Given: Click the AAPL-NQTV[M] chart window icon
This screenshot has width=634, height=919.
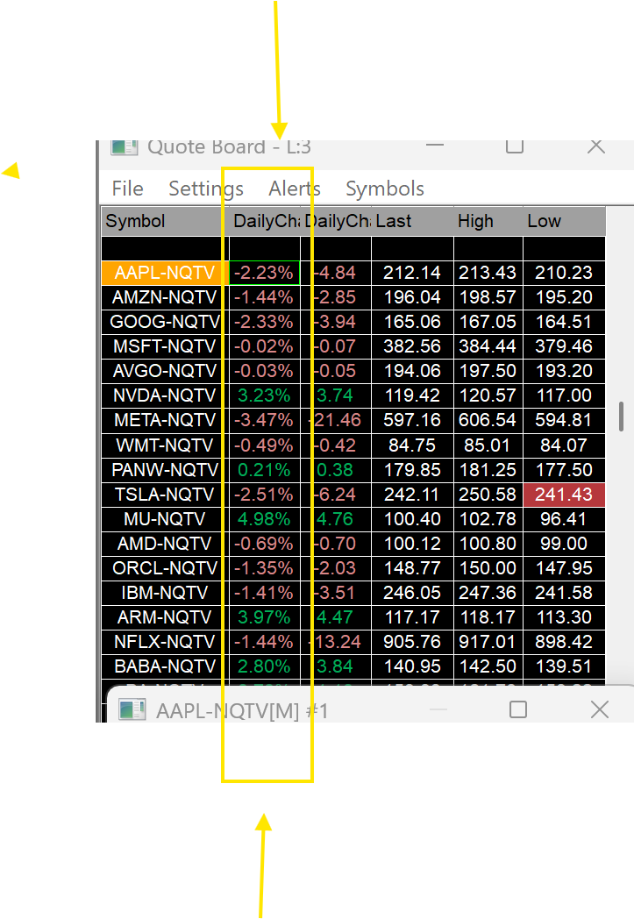Looking at the screenshot, I should coord(132,709).
